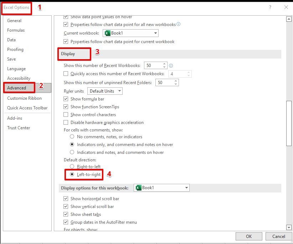Decrease the Recent Workbooks count
This screenshot has width=293, height=244.
click(x=164, y=67)
